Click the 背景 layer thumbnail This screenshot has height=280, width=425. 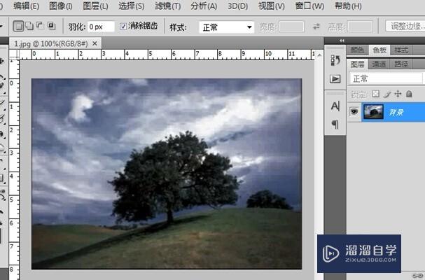click(x=373, y=112)
